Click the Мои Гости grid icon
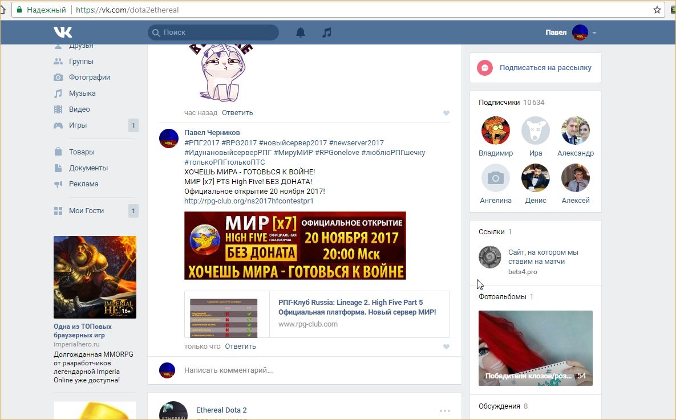The width and height of the screenshot is (676, 420). click(58, 211)
